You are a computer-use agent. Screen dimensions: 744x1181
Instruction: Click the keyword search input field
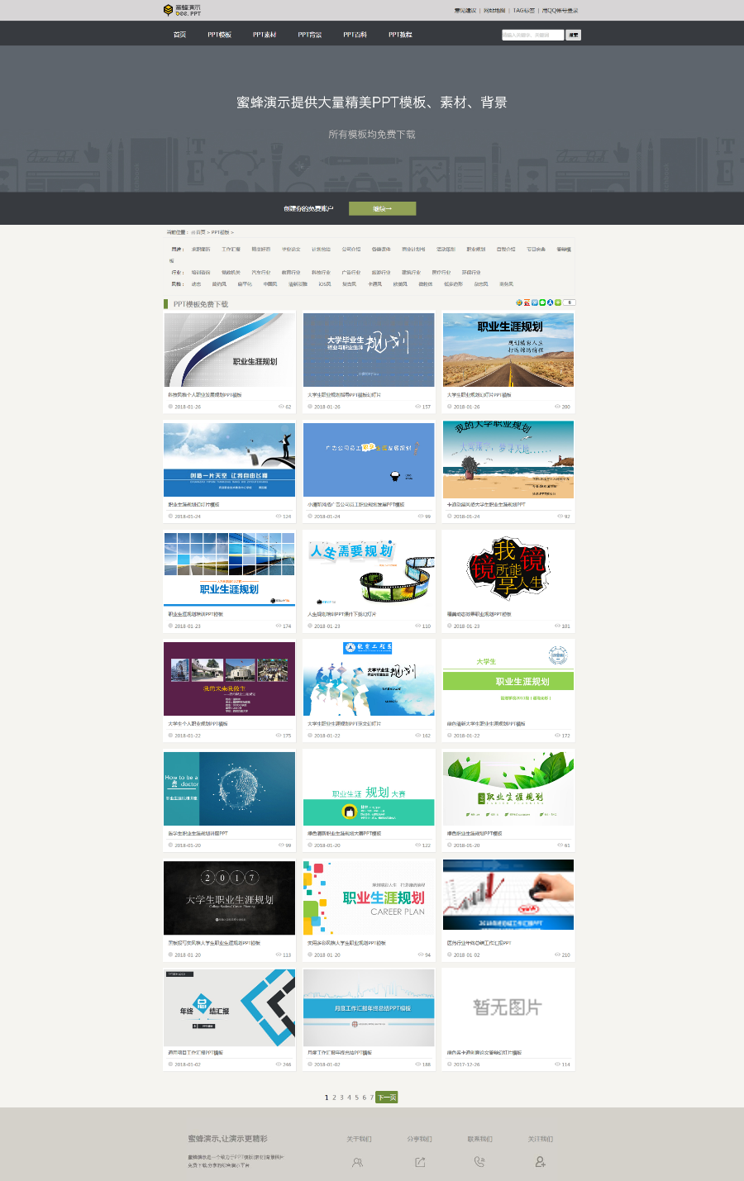tap(532, 35)
